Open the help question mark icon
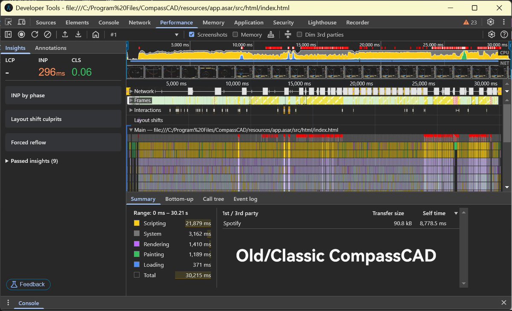Viewport: 512px width, 311px height. (504, 35)
